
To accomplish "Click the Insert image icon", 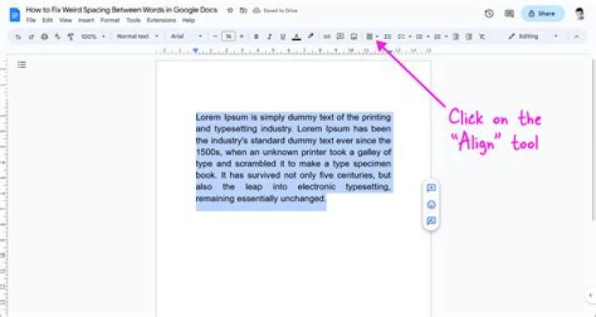I will click(x=354, y=36).
